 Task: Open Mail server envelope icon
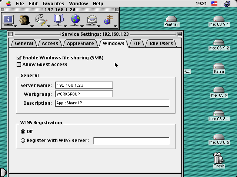coord(92,20)
